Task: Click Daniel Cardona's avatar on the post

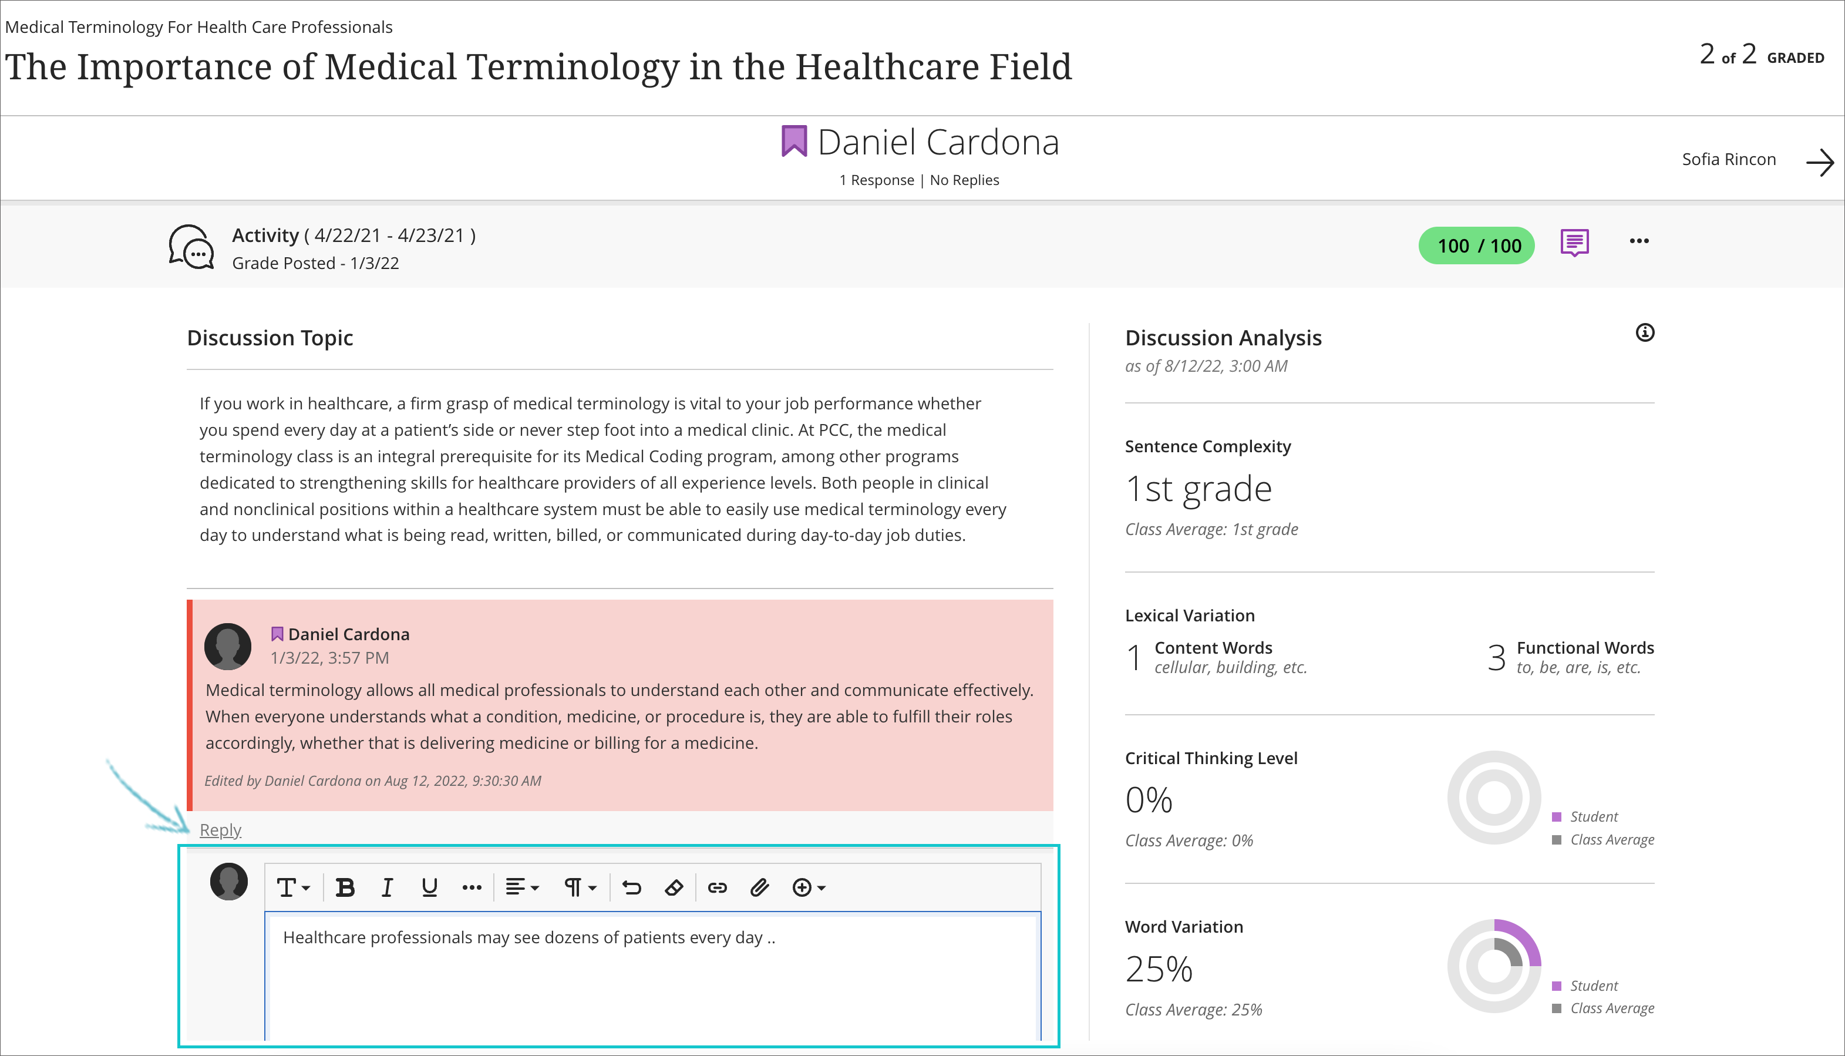Action: pos(228,646)
